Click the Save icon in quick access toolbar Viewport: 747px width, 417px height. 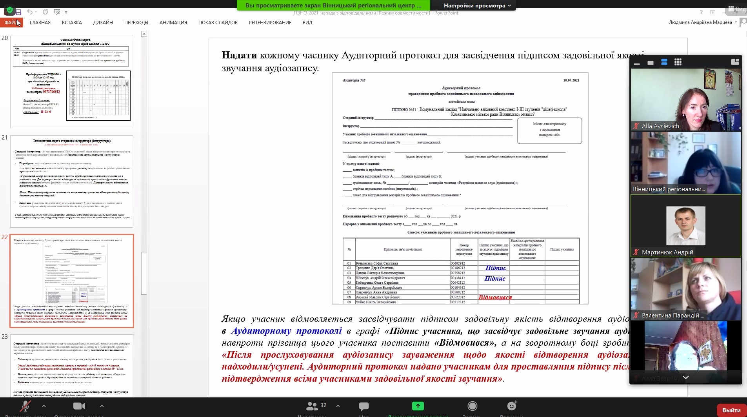point(18,12)
